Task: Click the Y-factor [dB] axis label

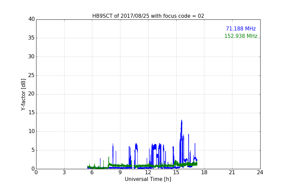Action: [x=23, y=94]
